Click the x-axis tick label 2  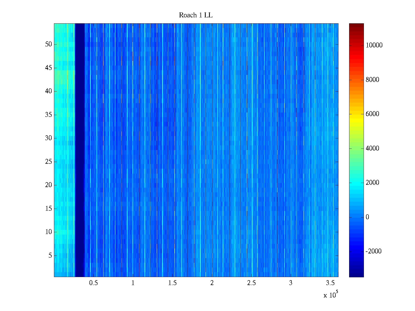pyautogui.click(x=212, y=283)
